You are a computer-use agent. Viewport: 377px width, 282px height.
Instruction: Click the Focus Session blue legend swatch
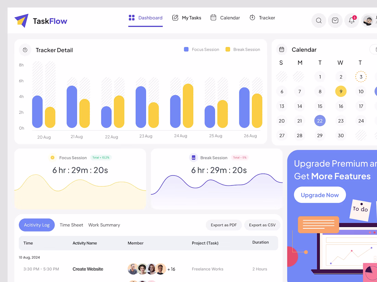pos(186,50)
